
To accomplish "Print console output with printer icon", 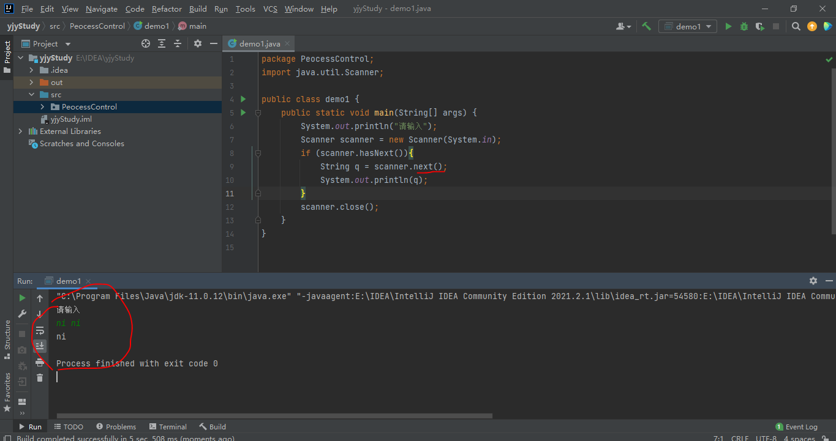I will [40, 362].
